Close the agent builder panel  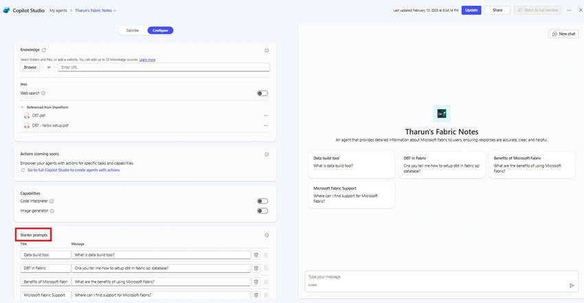click(581, 10)
